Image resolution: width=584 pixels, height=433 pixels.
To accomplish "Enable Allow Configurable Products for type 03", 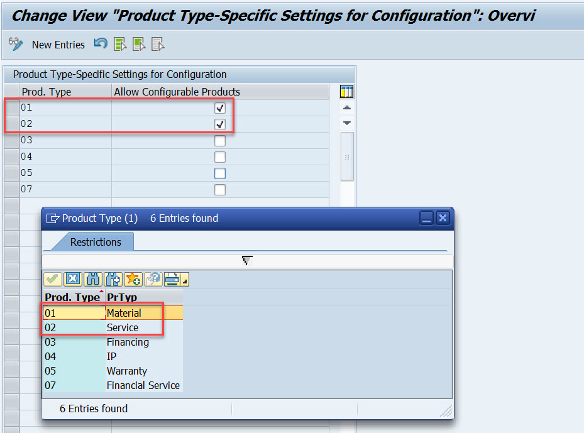I will [x=220, y=140].
